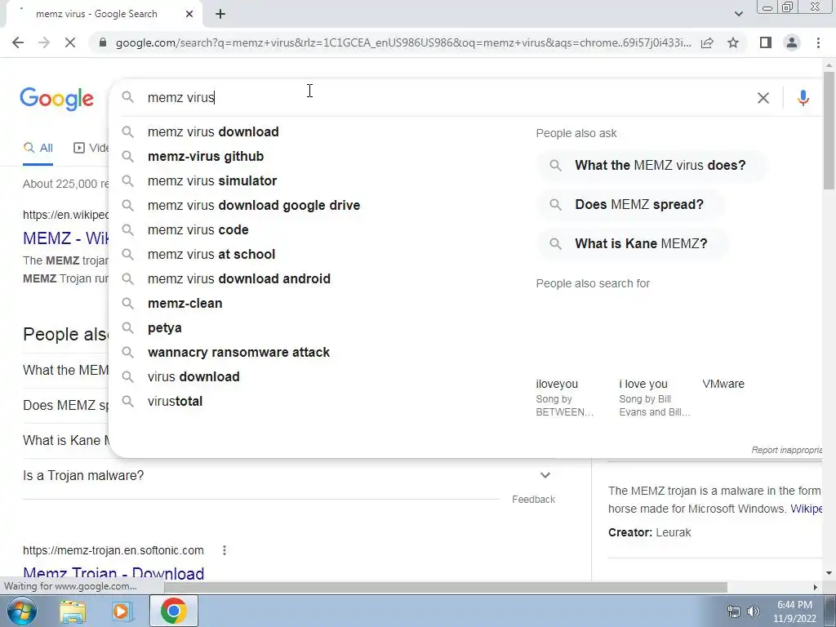The width and height of the screenshot is (836, 627).
Task: Expand Is a Trojan malware? question
Action: pos(287,476)
